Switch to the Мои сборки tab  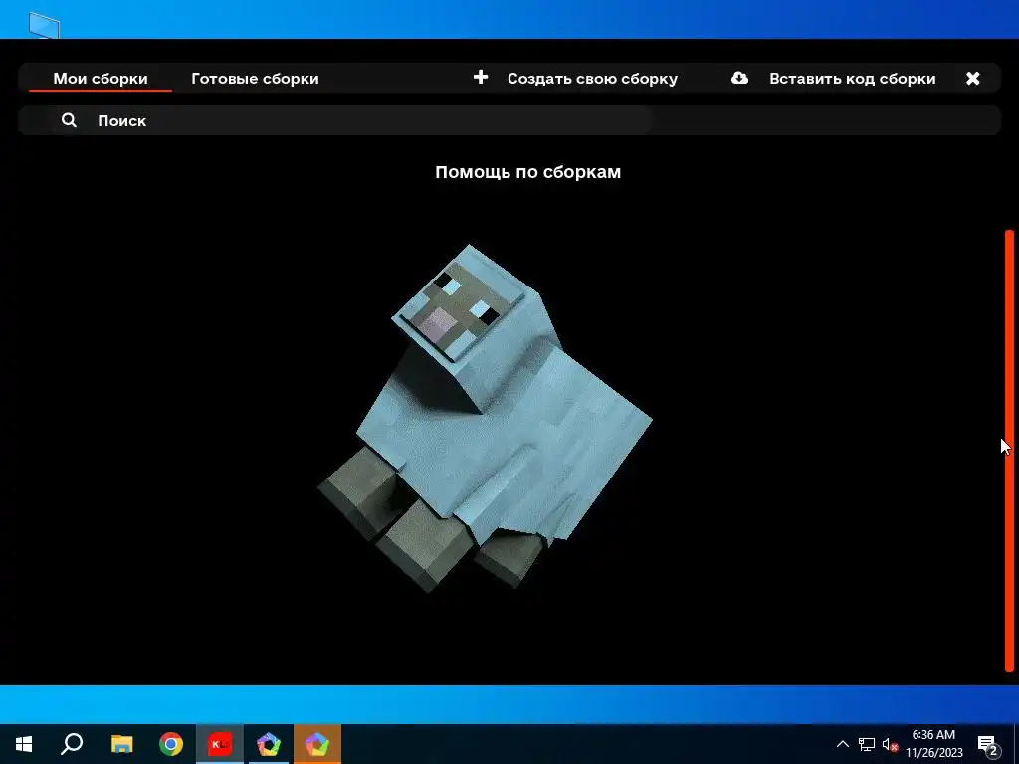pos(101,79)
